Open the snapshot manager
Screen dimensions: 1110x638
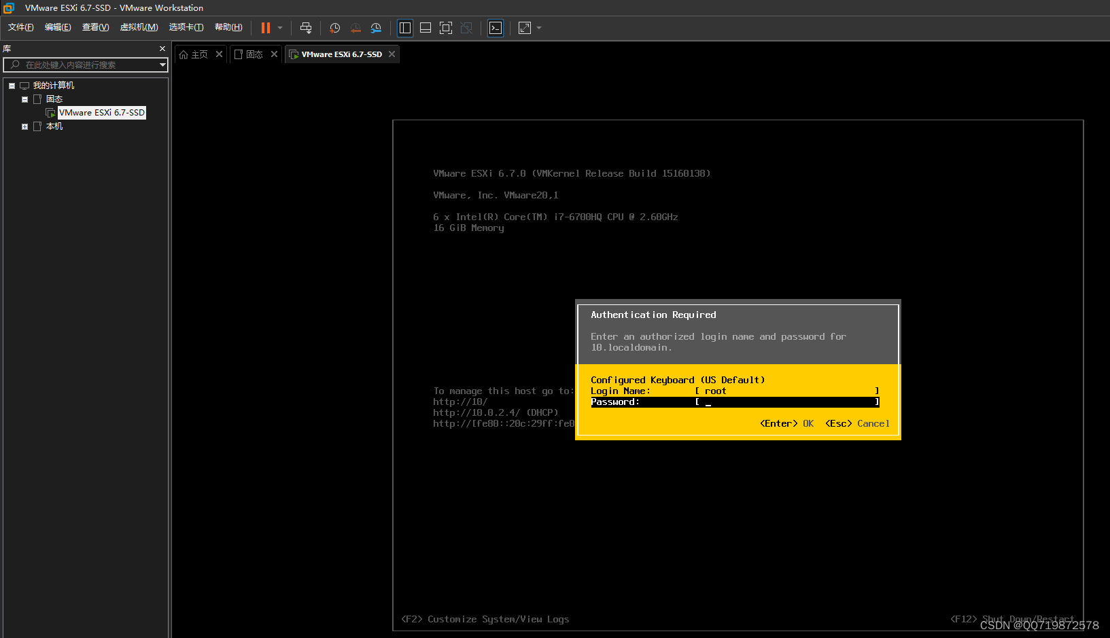click(x=376, y=28)
